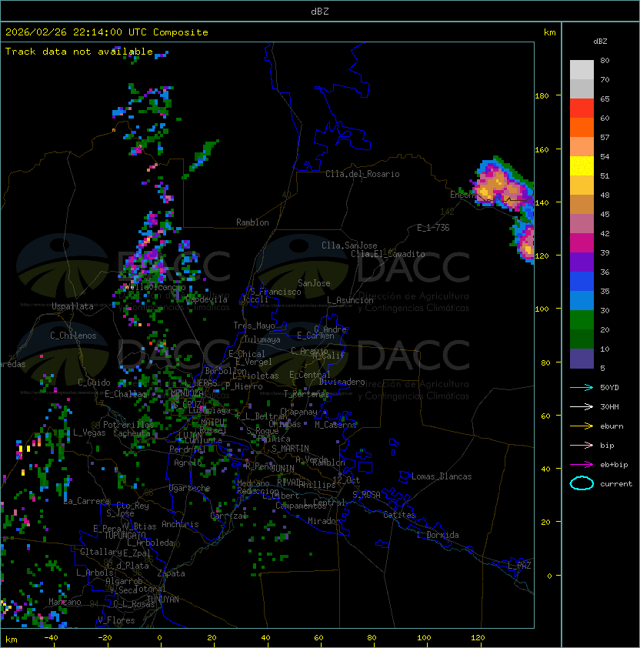Click the 180 km mark on vertical axis
640x648 pixels.
(542, 96)
